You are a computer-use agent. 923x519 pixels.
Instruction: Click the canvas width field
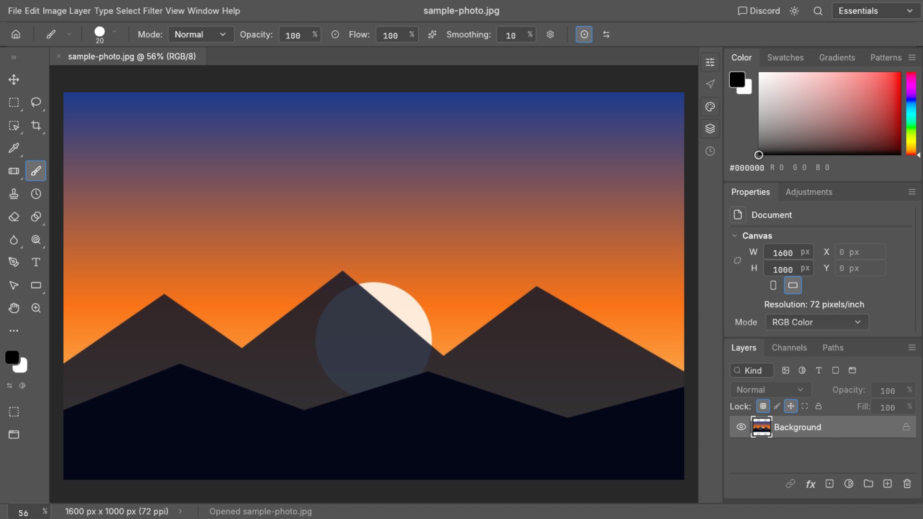788,252
